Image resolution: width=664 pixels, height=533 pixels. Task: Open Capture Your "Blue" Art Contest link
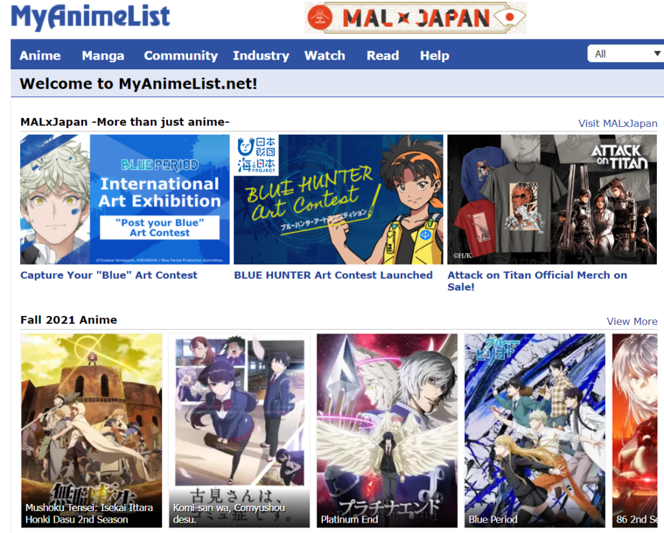click(109, 275)
